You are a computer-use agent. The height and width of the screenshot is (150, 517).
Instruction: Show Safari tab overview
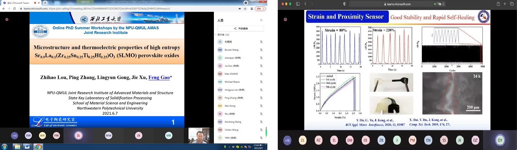click(x=512, y=4)
